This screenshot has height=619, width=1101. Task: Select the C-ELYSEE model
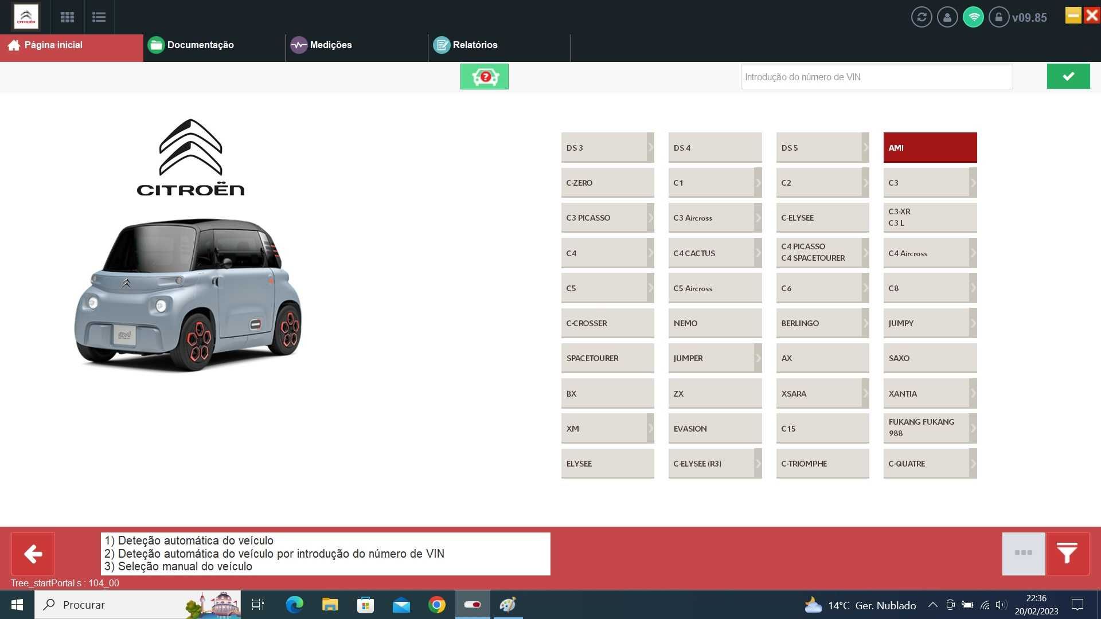pyautogui.click(x=822, y=218)
